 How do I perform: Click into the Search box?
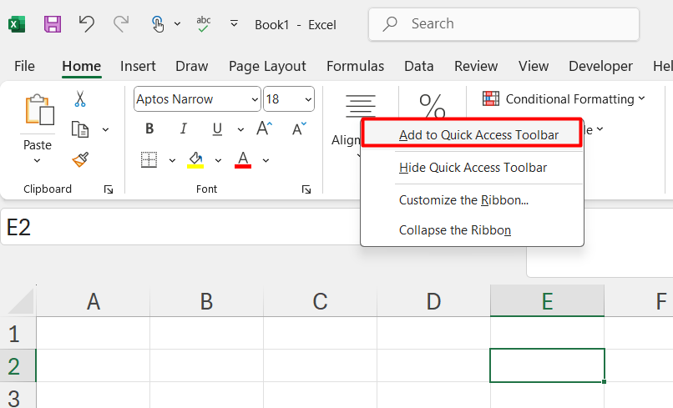click(x=503, y=24)
